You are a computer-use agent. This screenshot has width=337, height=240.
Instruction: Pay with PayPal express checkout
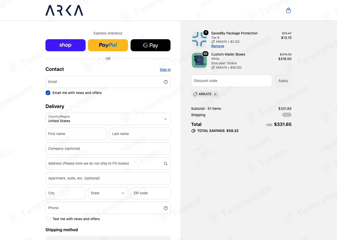click(x=108, y=45)
